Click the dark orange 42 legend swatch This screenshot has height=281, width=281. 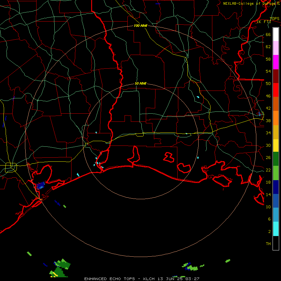click(276, 104)
